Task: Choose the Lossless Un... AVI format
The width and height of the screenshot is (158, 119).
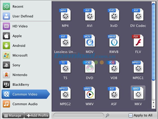Action: click(x=65, y=41)
